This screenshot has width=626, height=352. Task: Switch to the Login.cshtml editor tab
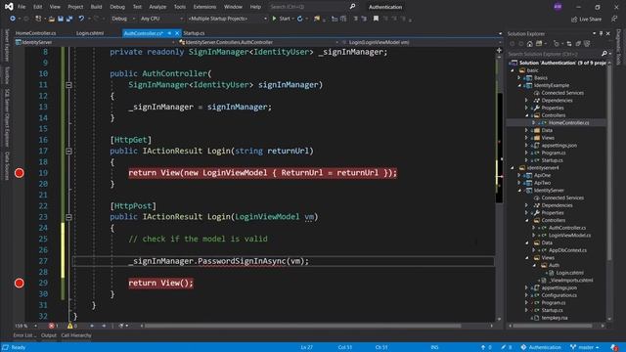[x=90, y=33]
